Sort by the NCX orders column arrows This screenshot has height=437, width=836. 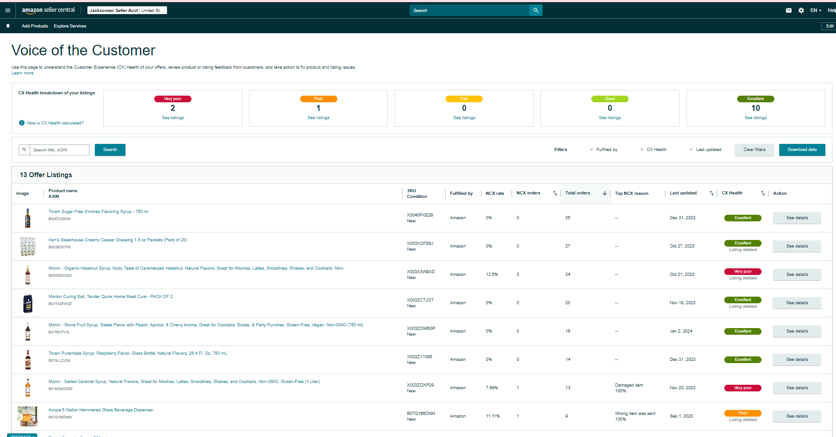[x=555, y=193]
